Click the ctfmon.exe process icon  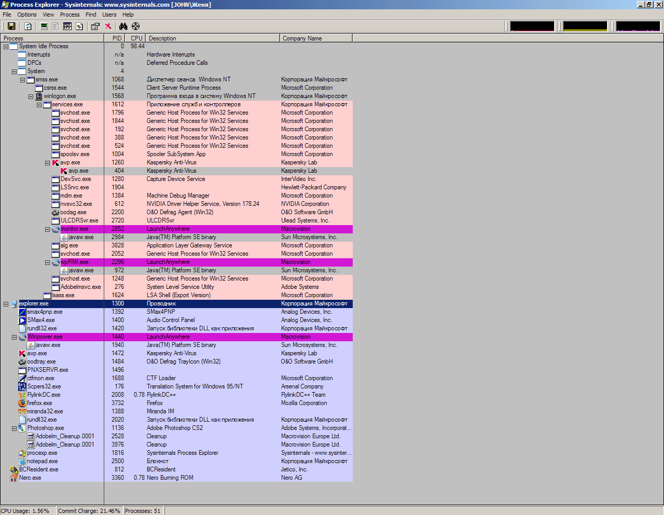click(22, 378)
